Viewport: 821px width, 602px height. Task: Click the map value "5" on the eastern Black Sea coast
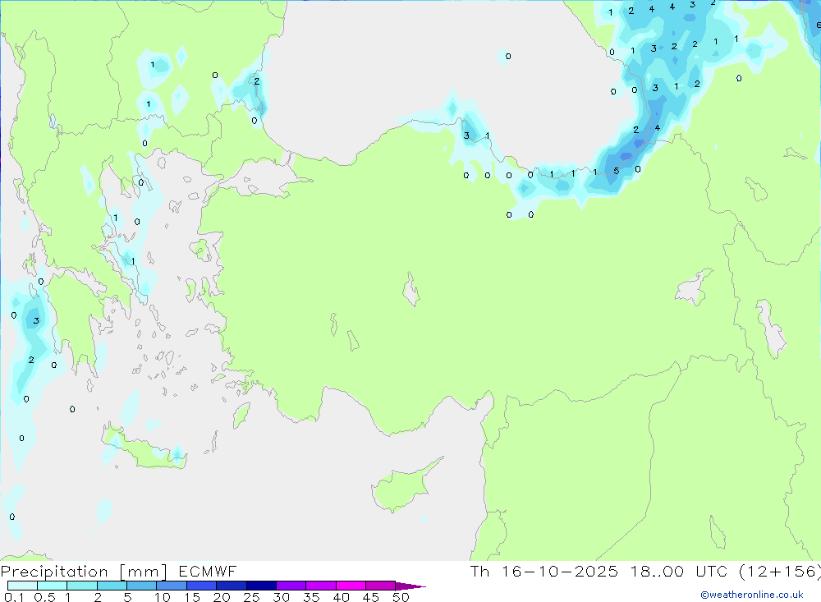click(617, 171)
